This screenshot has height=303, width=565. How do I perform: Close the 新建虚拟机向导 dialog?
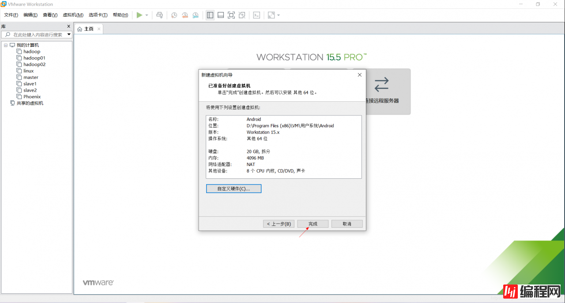359,75
